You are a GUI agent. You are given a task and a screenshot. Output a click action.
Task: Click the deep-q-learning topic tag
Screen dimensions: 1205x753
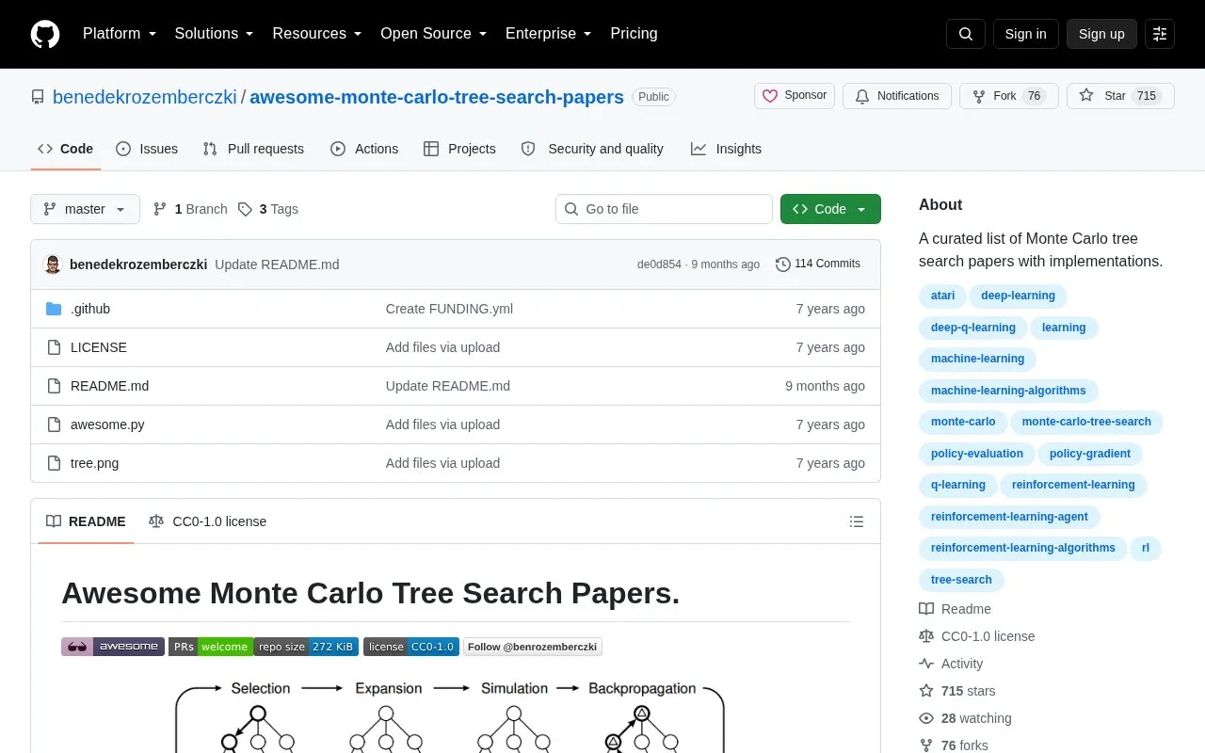pyautogui.click(x=973, y=328)
